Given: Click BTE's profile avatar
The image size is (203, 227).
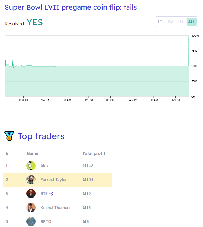Looking at the screenshot, I should tap(31, 194).
